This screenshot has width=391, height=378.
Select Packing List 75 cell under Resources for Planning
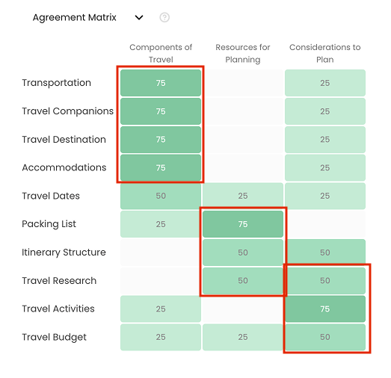(243, 224)
